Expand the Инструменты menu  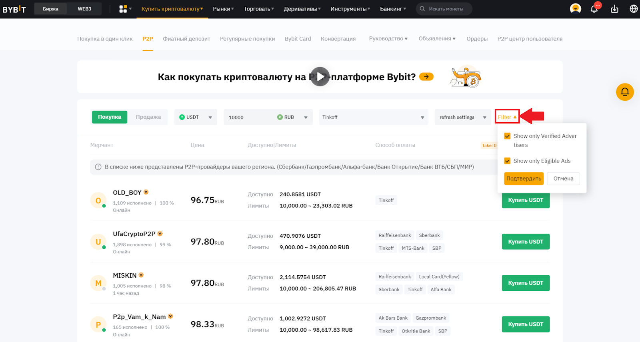point(350,9)
